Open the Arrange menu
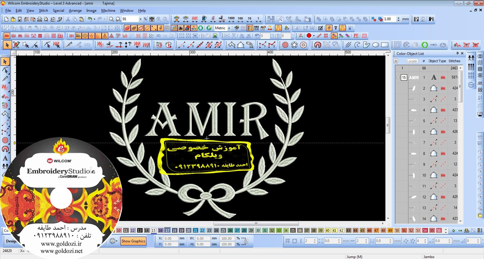The image size is (484, 259). (75, 11)
